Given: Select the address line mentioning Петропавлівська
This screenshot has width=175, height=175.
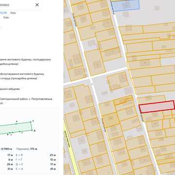Looking at the screenshot, I should 26,99.
